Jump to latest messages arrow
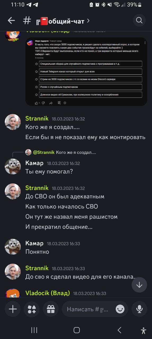The width and height of the screenshot is (152, 339). pyautogui.click(x=139, y=285)
